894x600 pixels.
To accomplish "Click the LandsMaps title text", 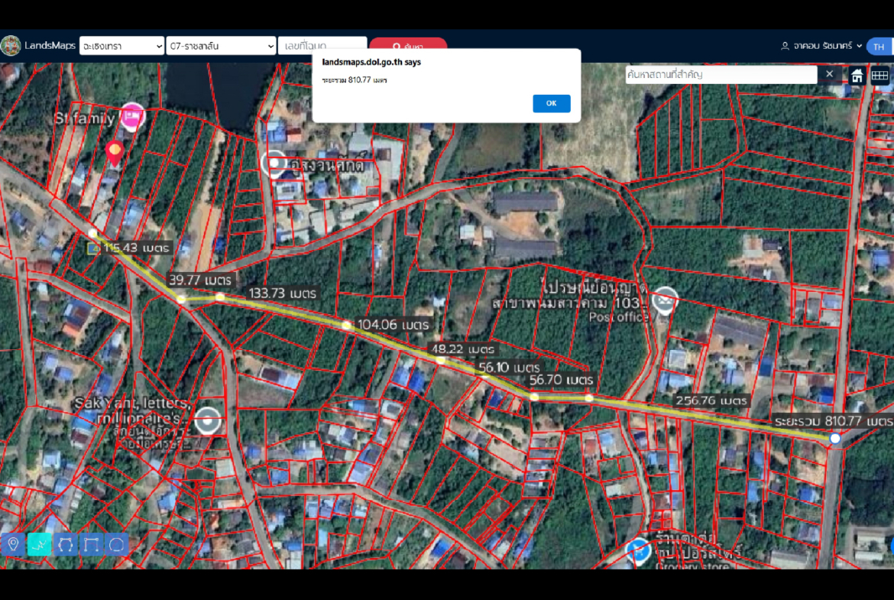I will pos(50,46).
